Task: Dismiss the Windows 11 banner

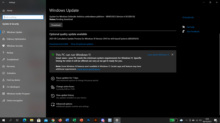Action: (172, 54)
